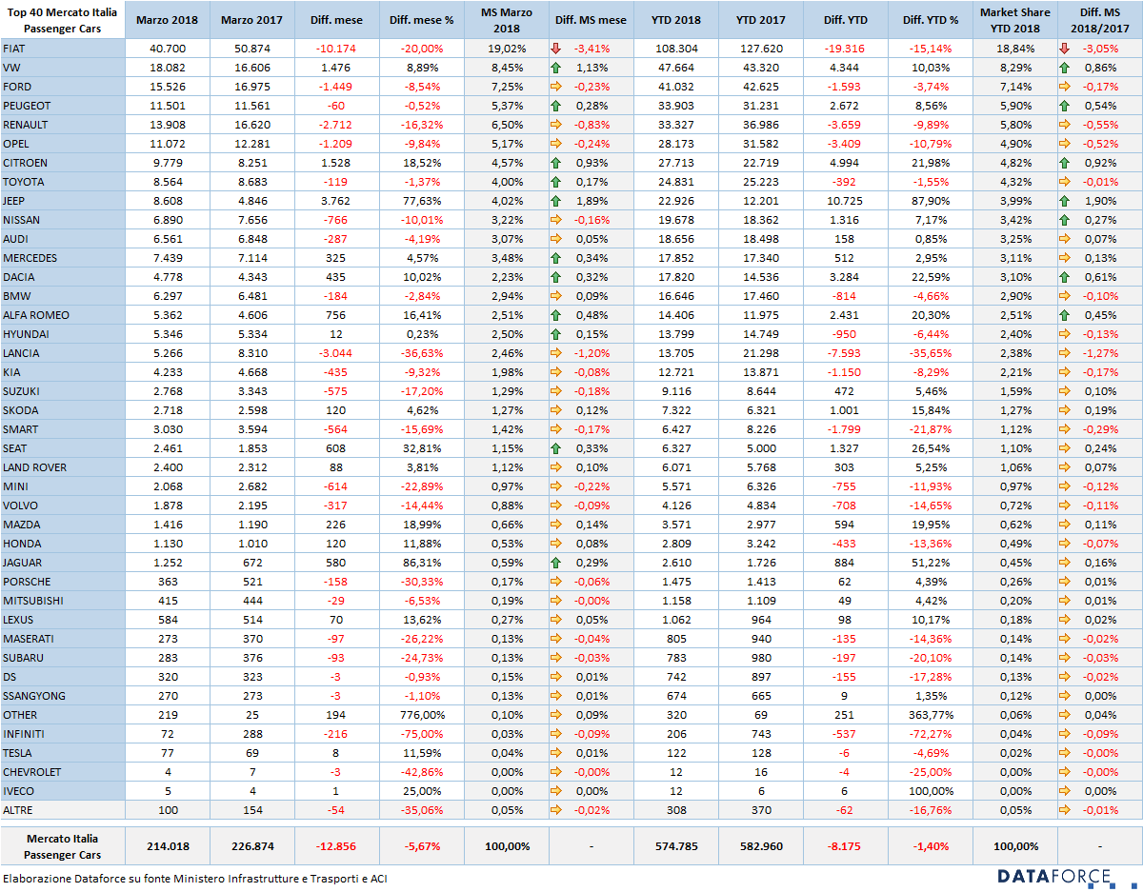Click the orange arrow in LANCIA's Diff. MS mese cell

click(x=556, y=353)
